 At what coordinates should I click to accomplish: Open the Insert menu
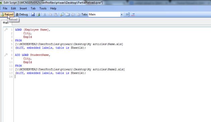tap(23, 8)
